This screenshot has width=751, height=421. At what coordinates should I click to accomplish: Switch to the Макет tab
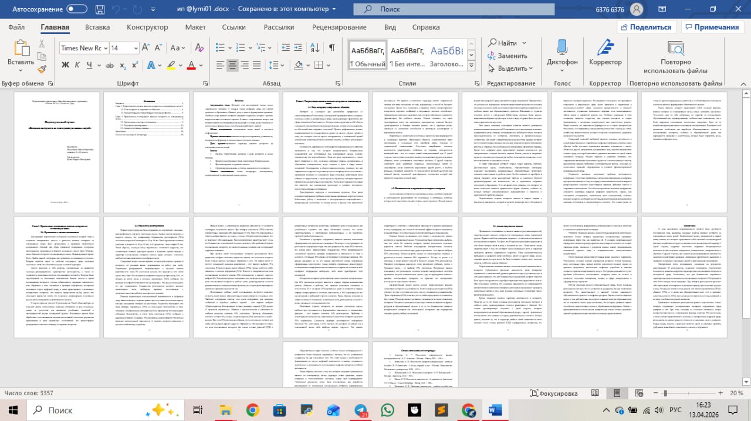point(195,27)
